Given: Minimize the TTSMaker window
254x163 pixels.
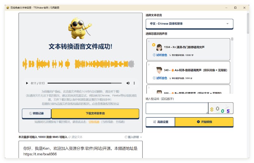Looking at the screenshot, I should tap(226, 8).
